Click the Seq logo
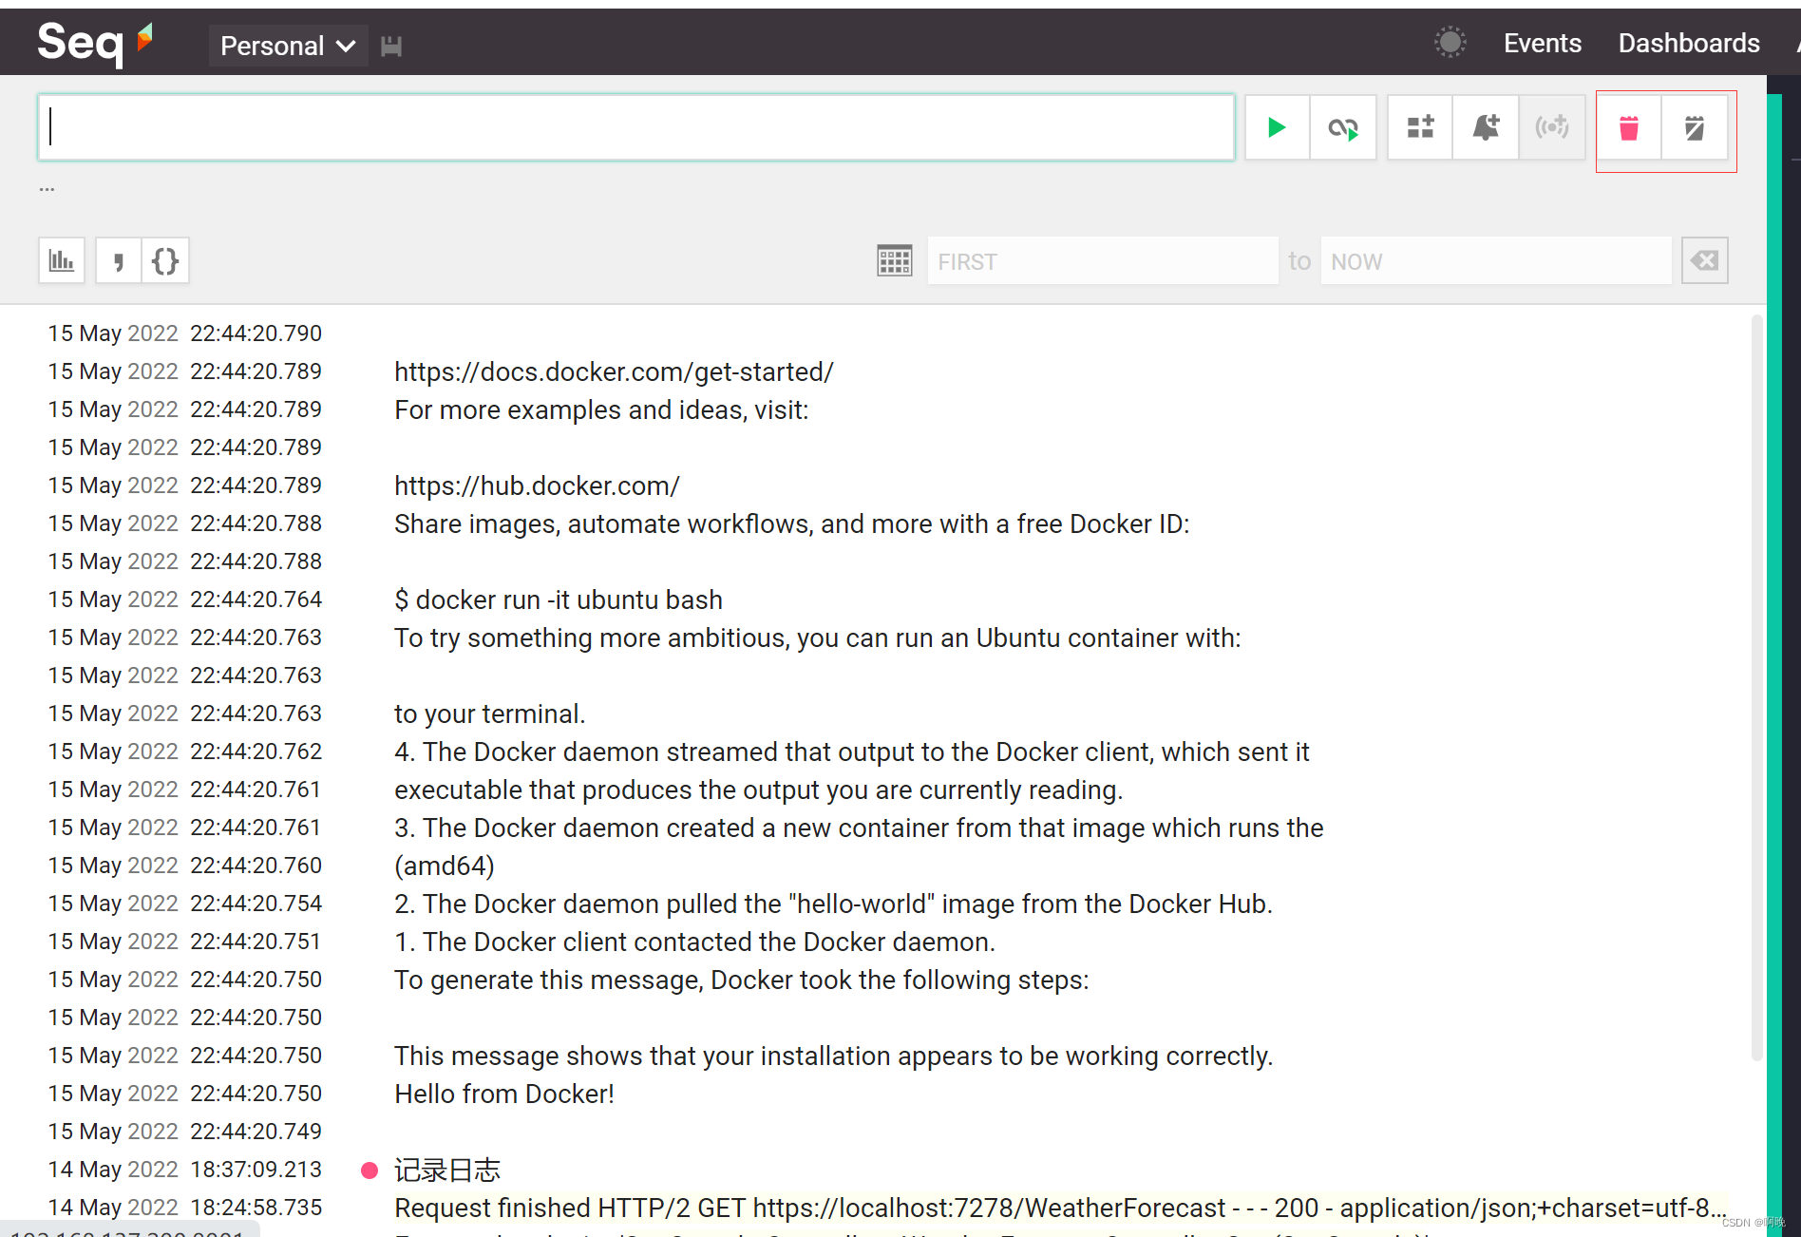The height and width of the screenshot is (1237, 1801). click(x=94, y=44)
